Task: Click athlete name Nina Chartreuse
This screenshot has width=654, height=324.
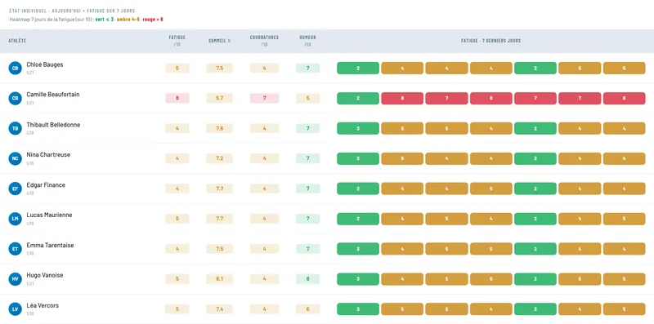Action: (x=48, y=154)
